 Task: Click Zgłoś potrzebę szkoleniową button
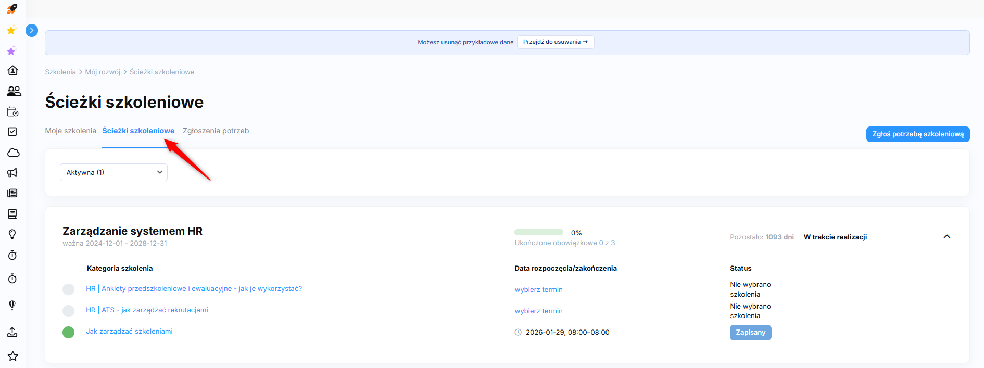click(x=917, y=134)
